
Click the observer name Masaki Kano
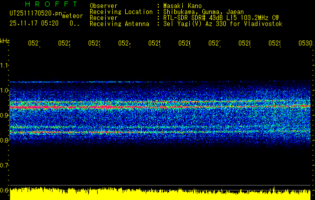click(182, 5)
